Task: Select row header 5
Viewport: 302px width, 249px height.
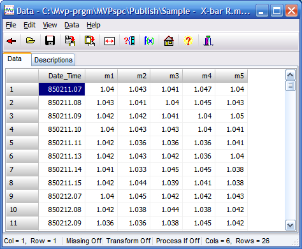Action: click(x=22, y=143)
